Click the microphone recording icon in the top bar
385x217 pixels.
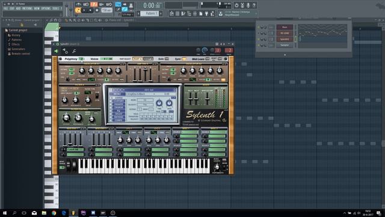pos(248,5)
